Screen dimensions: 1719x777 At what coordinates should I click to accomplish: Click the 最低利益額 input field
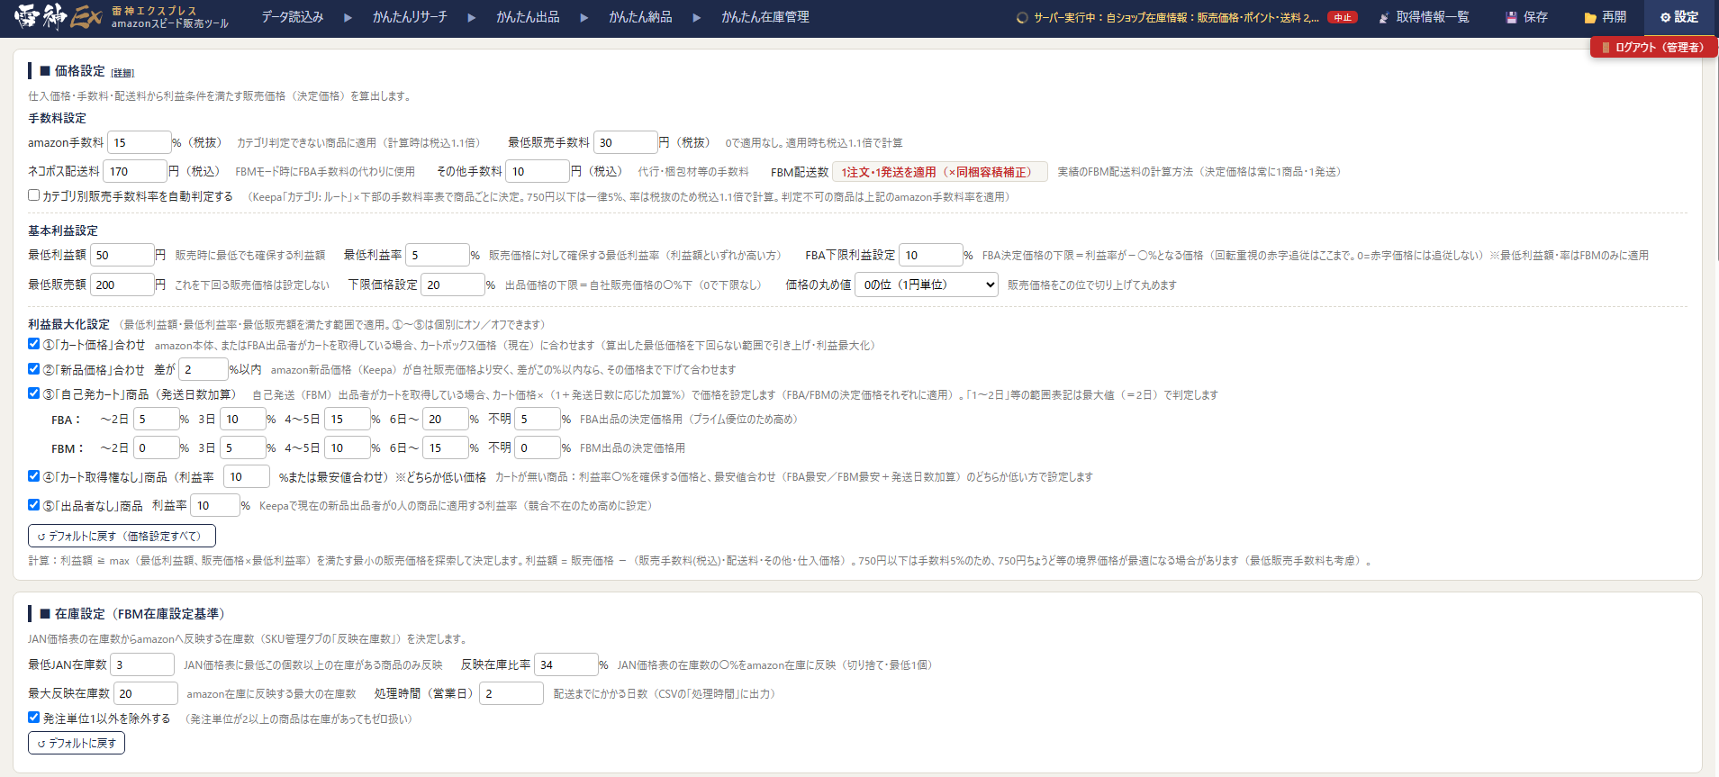coord(122,255)
